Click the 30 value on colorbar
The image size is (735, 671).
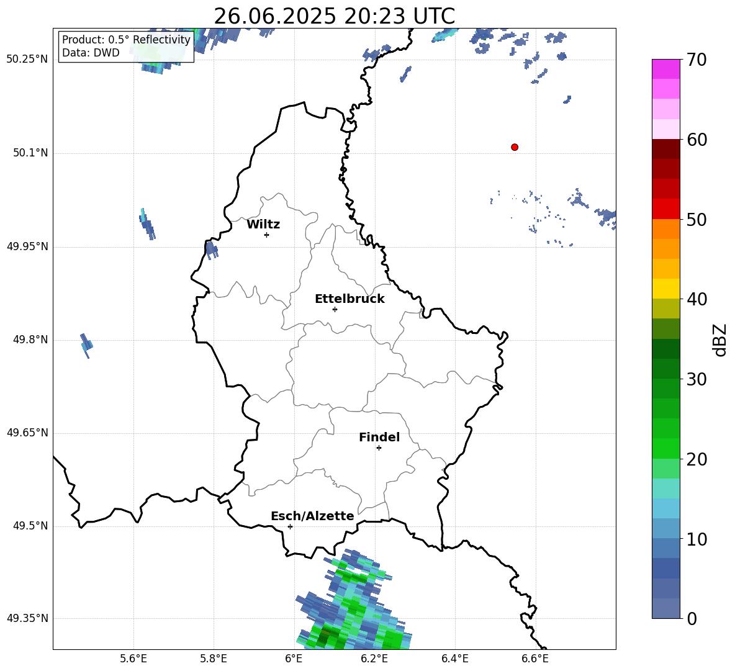(697, 379)
